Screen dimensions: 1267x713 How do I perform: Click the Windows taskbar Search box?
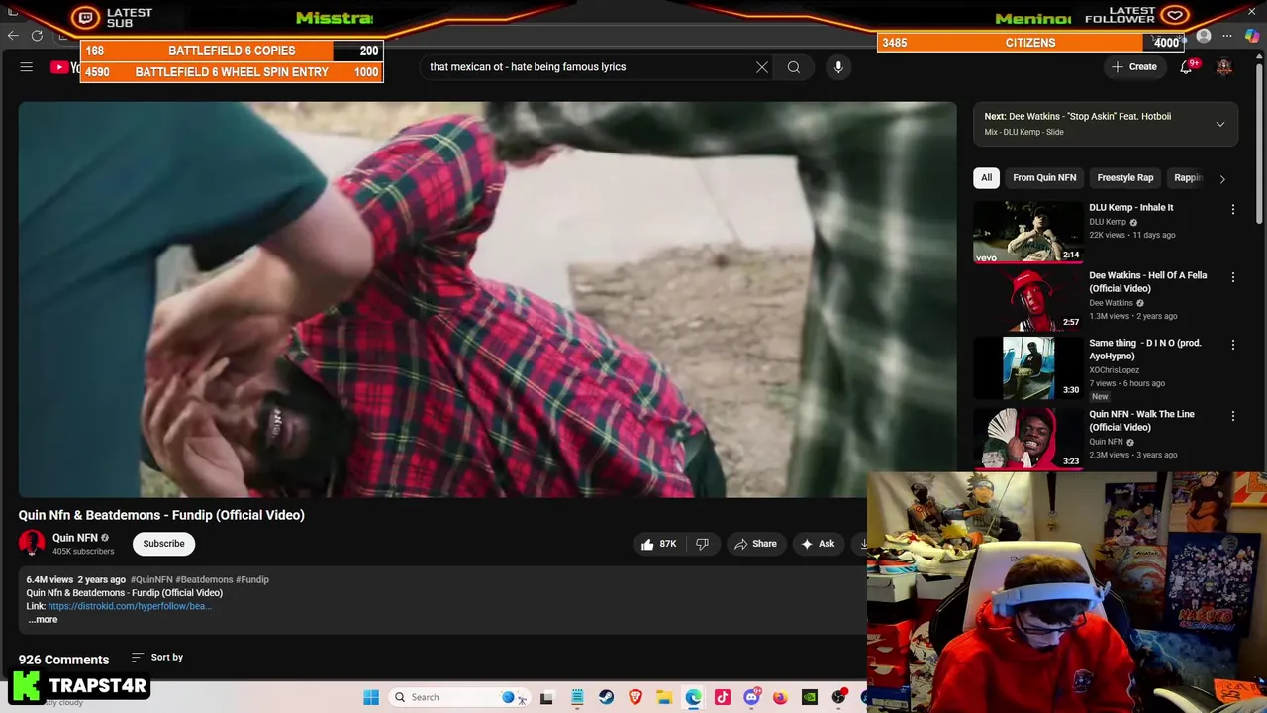click(x=458, y=697)
